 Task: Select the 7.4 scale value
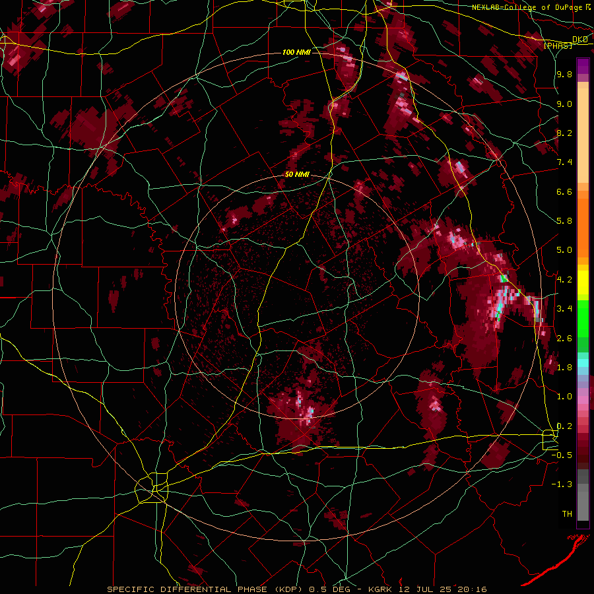coord(564,162)
